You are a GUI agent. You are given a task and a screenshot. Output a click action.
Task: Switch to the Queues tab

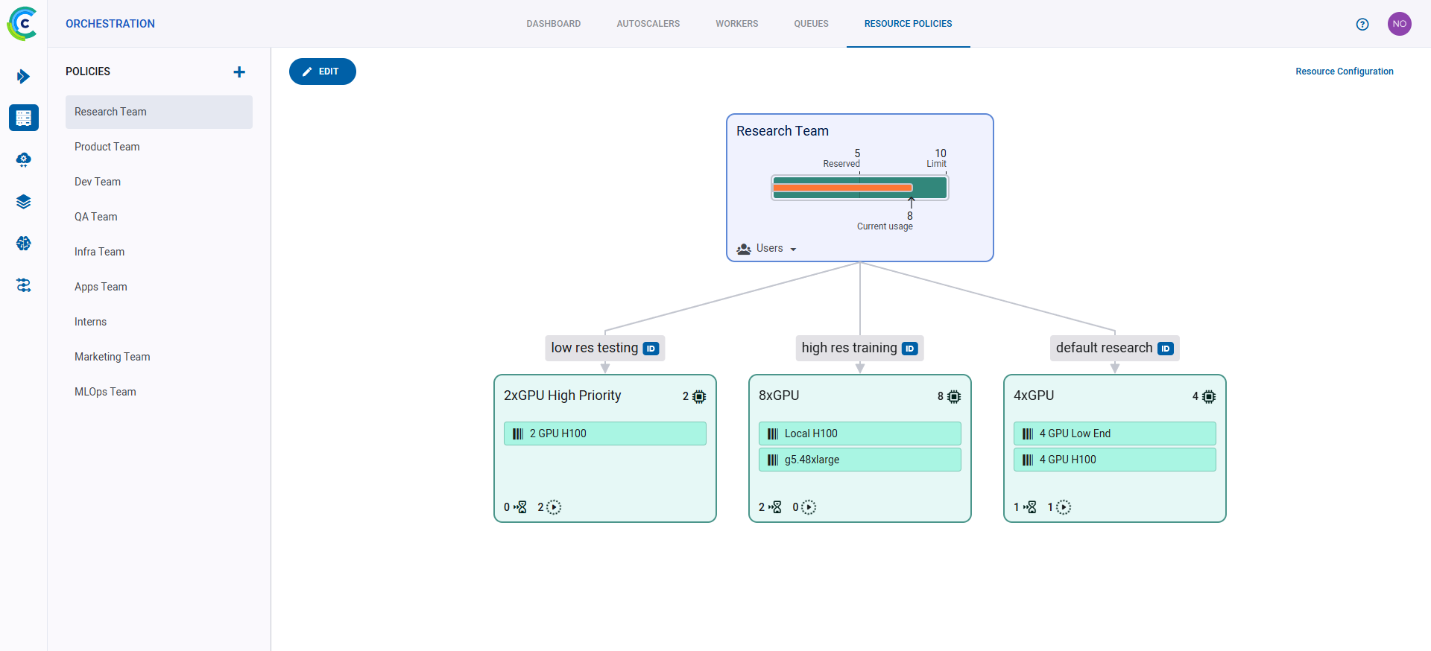point(811,24)
